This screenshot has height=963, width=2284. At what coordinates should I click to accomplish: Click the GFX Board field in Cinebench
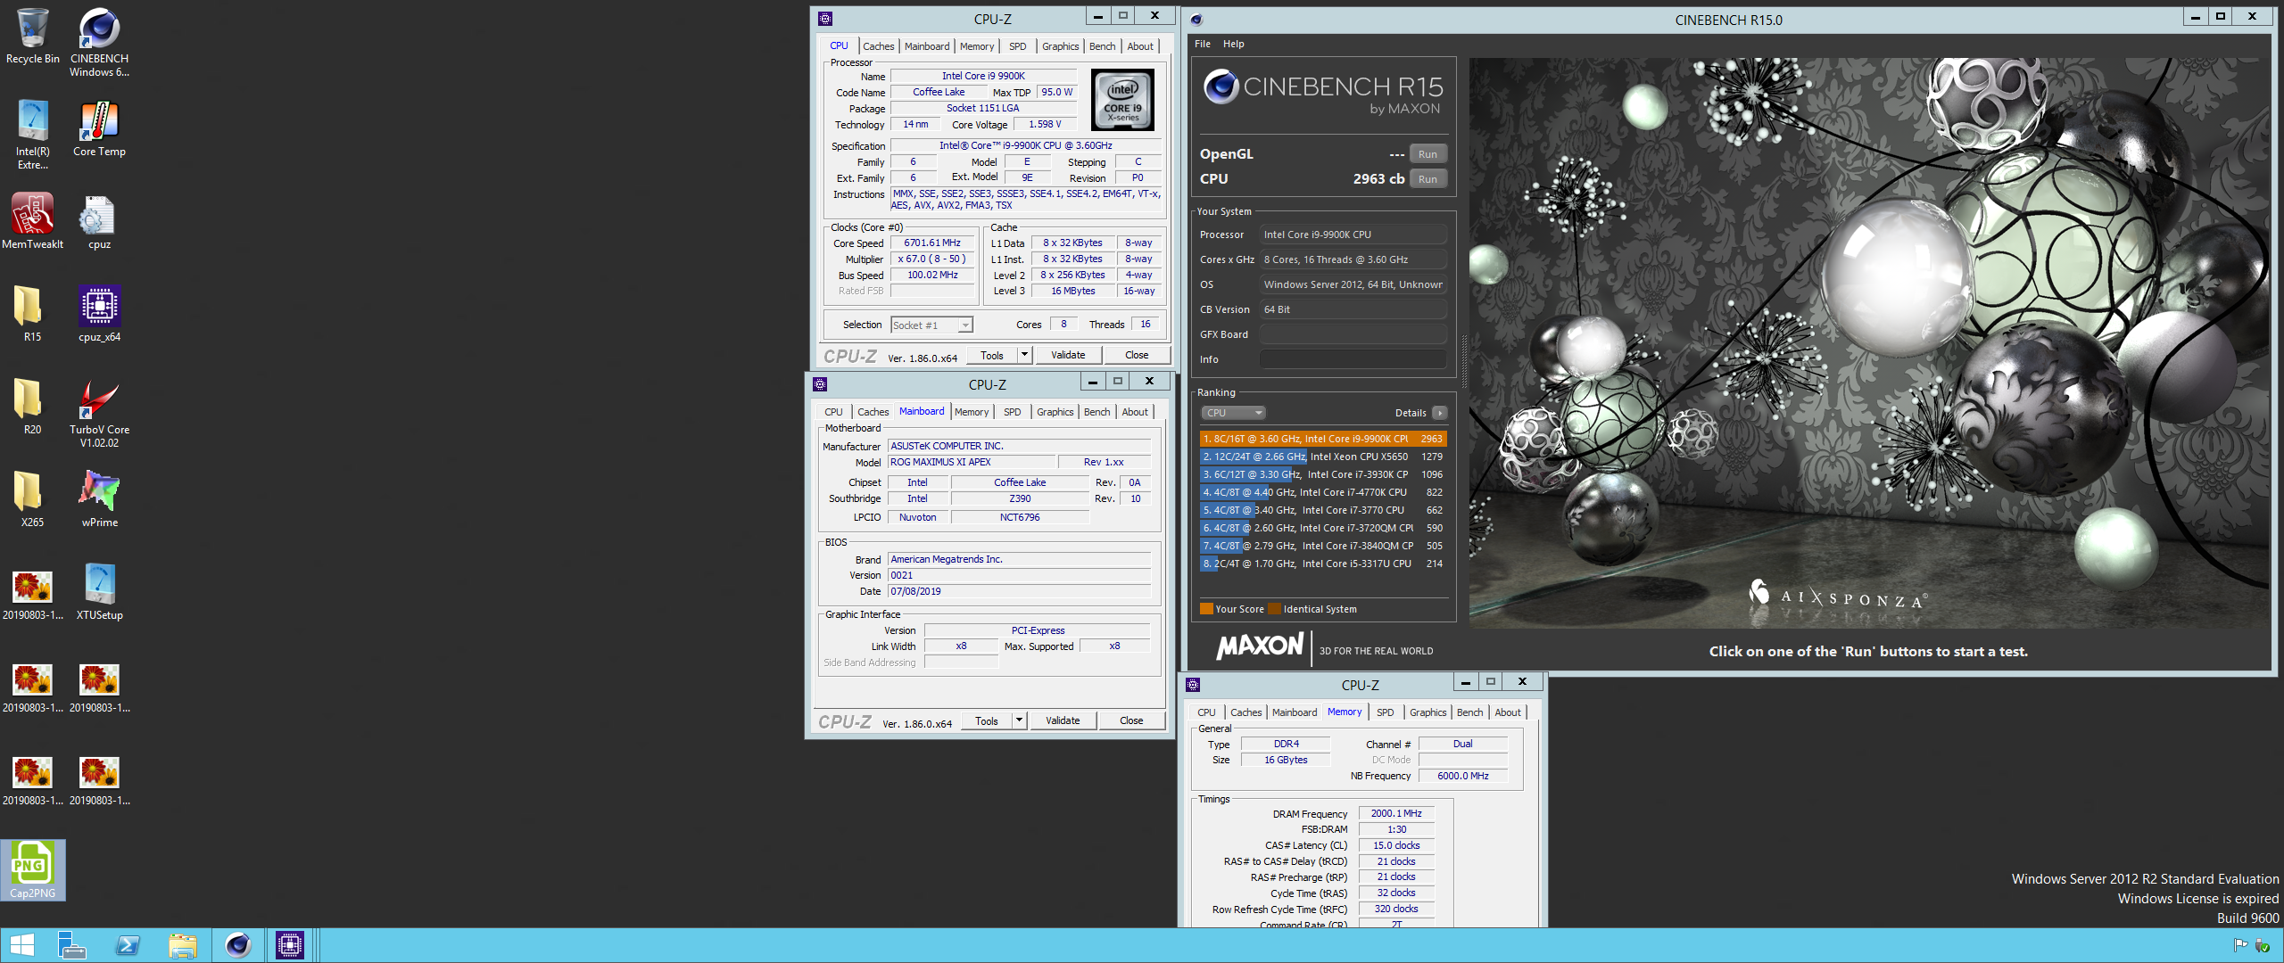coord(1353,334)
